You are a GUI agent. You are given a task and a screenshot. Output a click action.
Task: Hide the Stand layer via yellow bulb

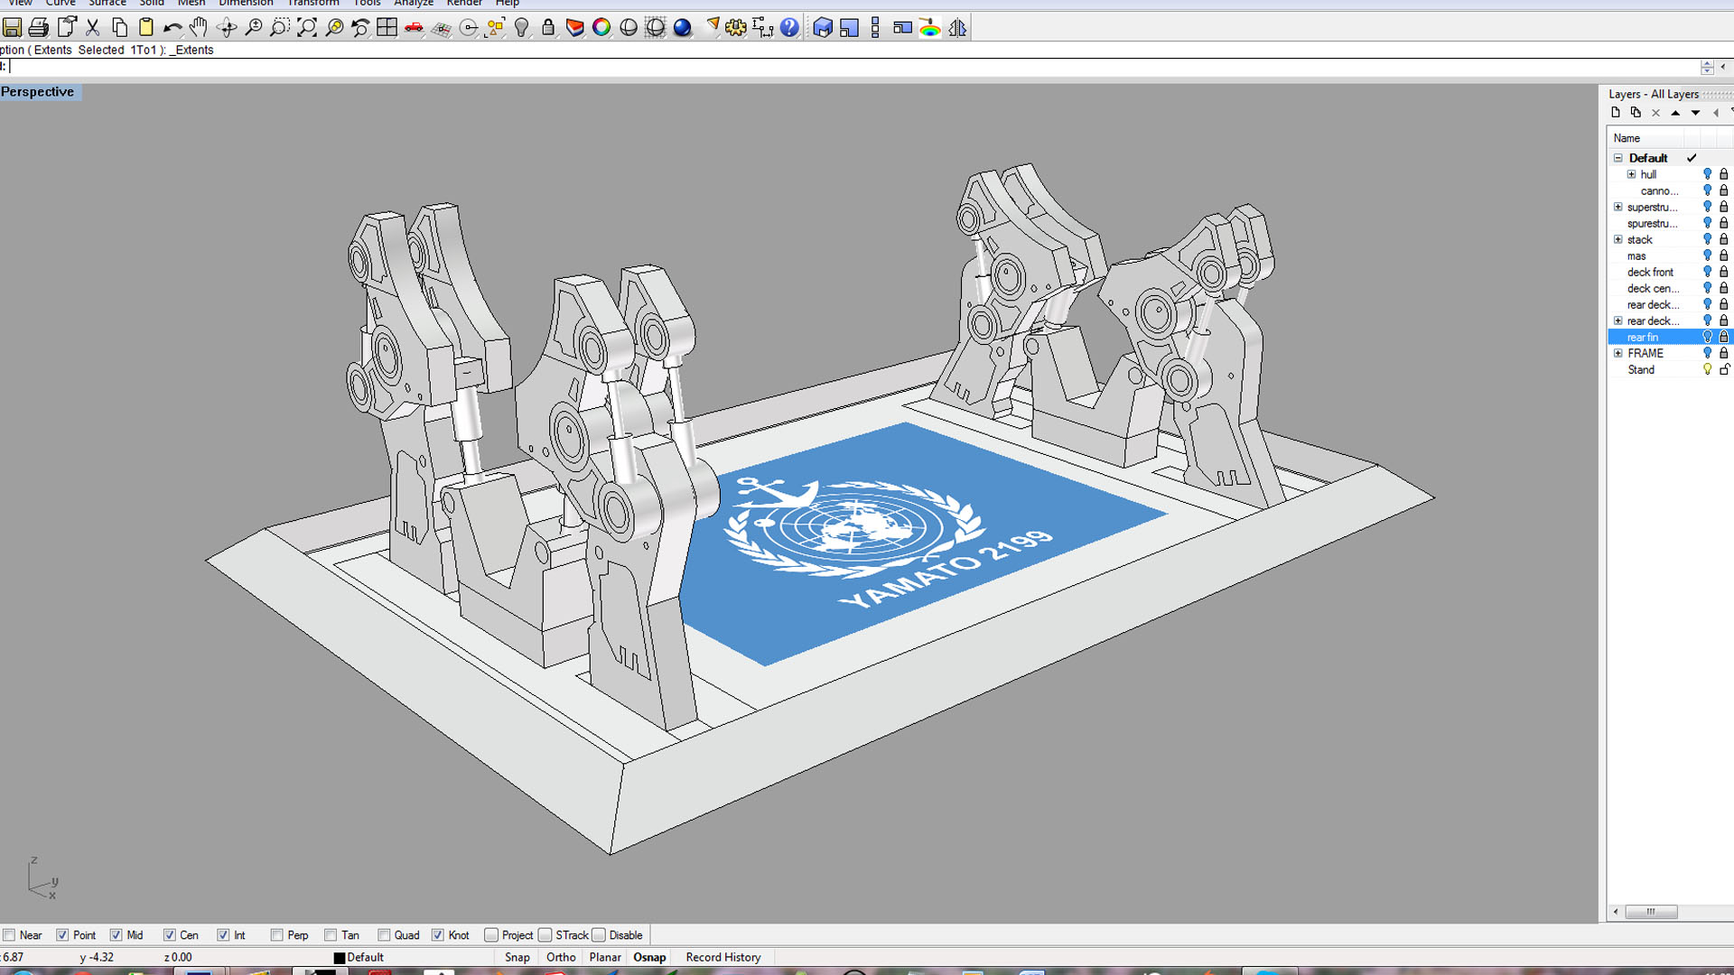[1707, 369]
